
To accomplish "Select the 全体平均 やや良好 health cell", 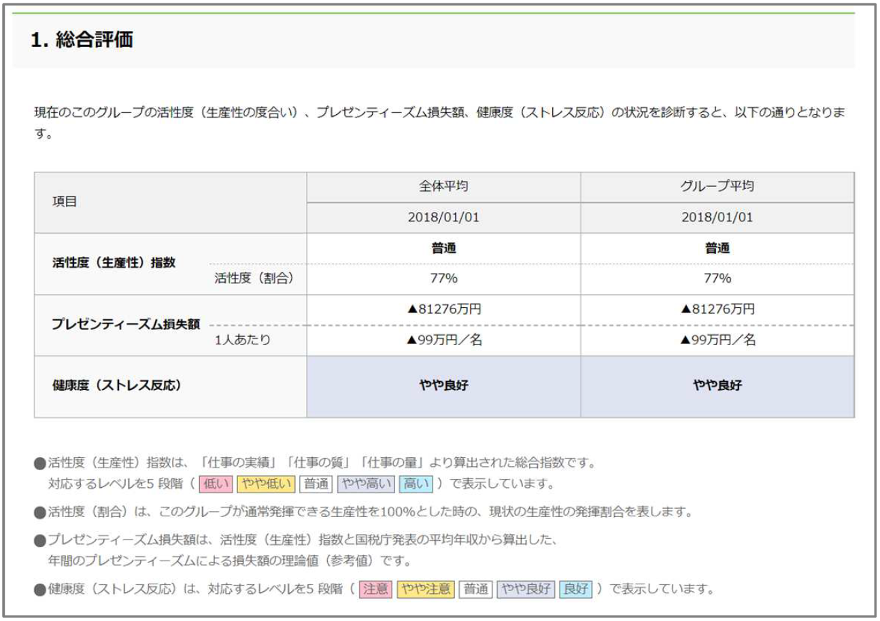I will pyautogui.click(x=443, y=386).
